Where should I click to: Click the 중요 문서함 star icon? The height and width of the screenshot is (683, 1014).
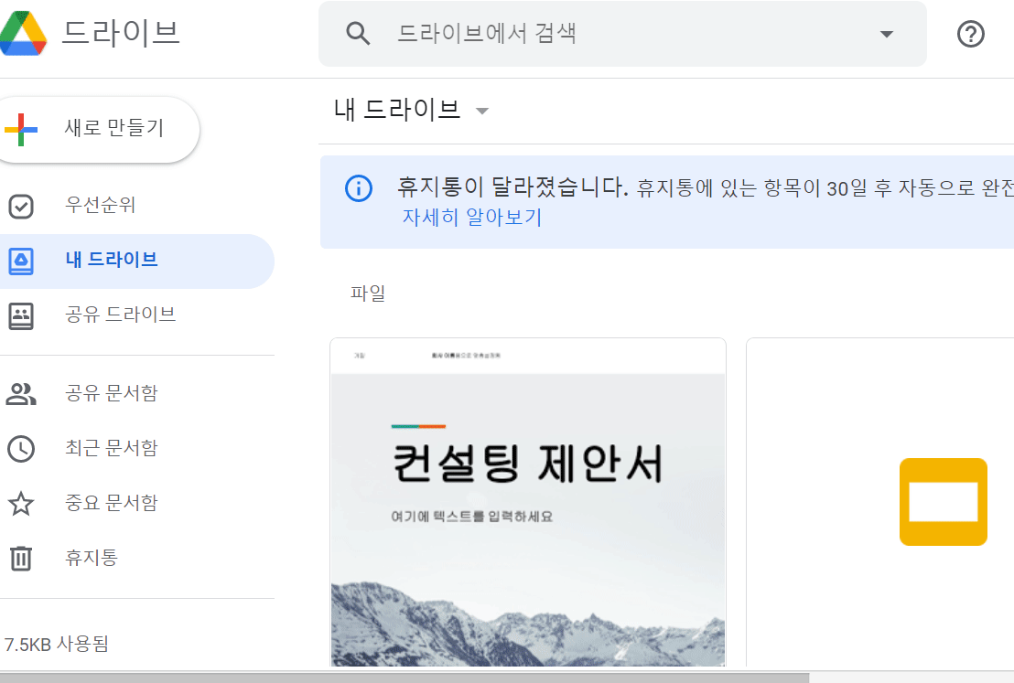(x=21, y=504)
